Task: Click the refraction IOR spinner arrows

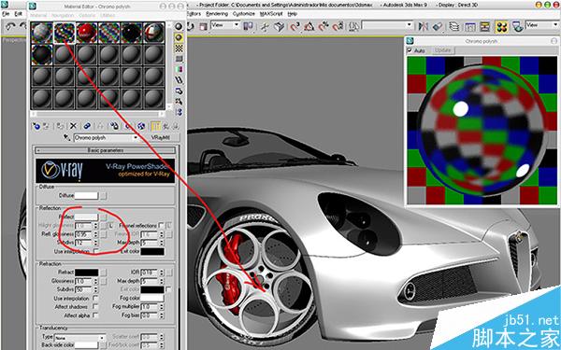Action: [162, 273]
